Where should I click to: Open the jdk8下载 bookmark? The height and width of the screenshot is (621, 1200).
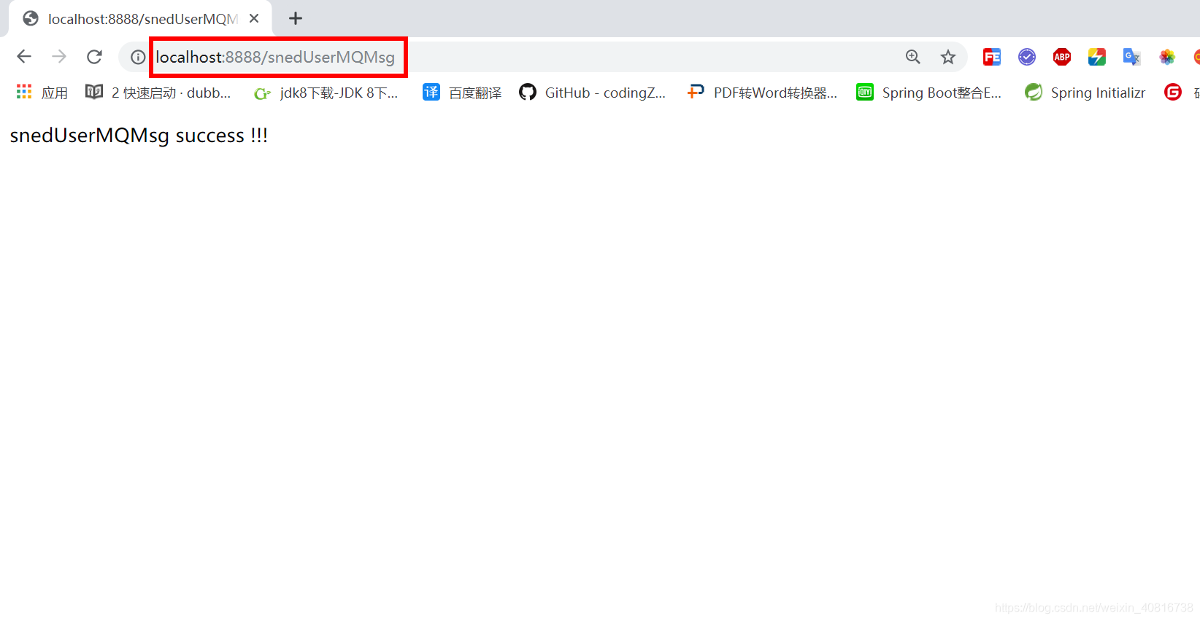pos(326,93)
